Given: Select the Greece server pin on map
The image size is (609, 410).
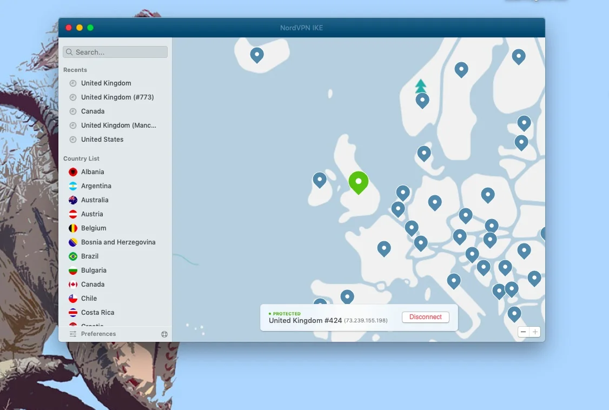Looking at the screenshot, I should coord(514,314).
